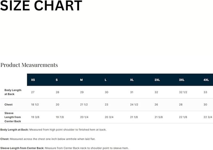Select the 4XL size column header
Image resolution: width=213 pixels, height=150 pixels.
point(206,80)
